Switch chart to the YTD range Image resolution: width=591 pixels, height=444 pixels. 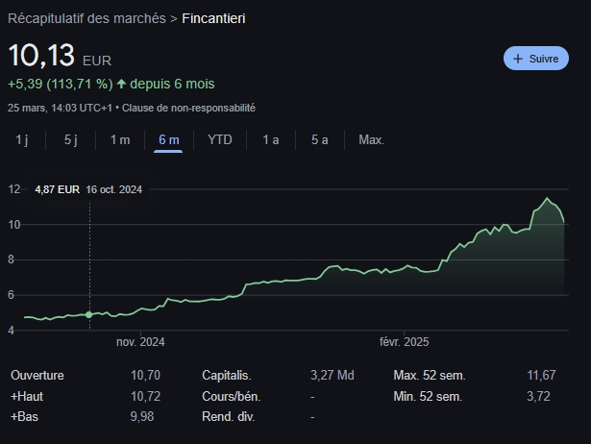pos(219,139)
